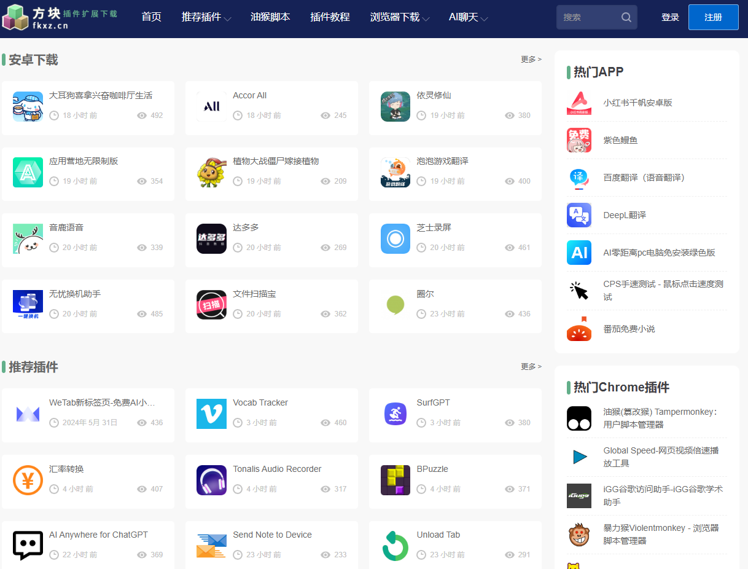Screen dimensions: 748x569
Task: Open the 大耳狗喜拿兴奋咖啡厅生活 title link
Action: pyautogui.click(x=101, y=96)
